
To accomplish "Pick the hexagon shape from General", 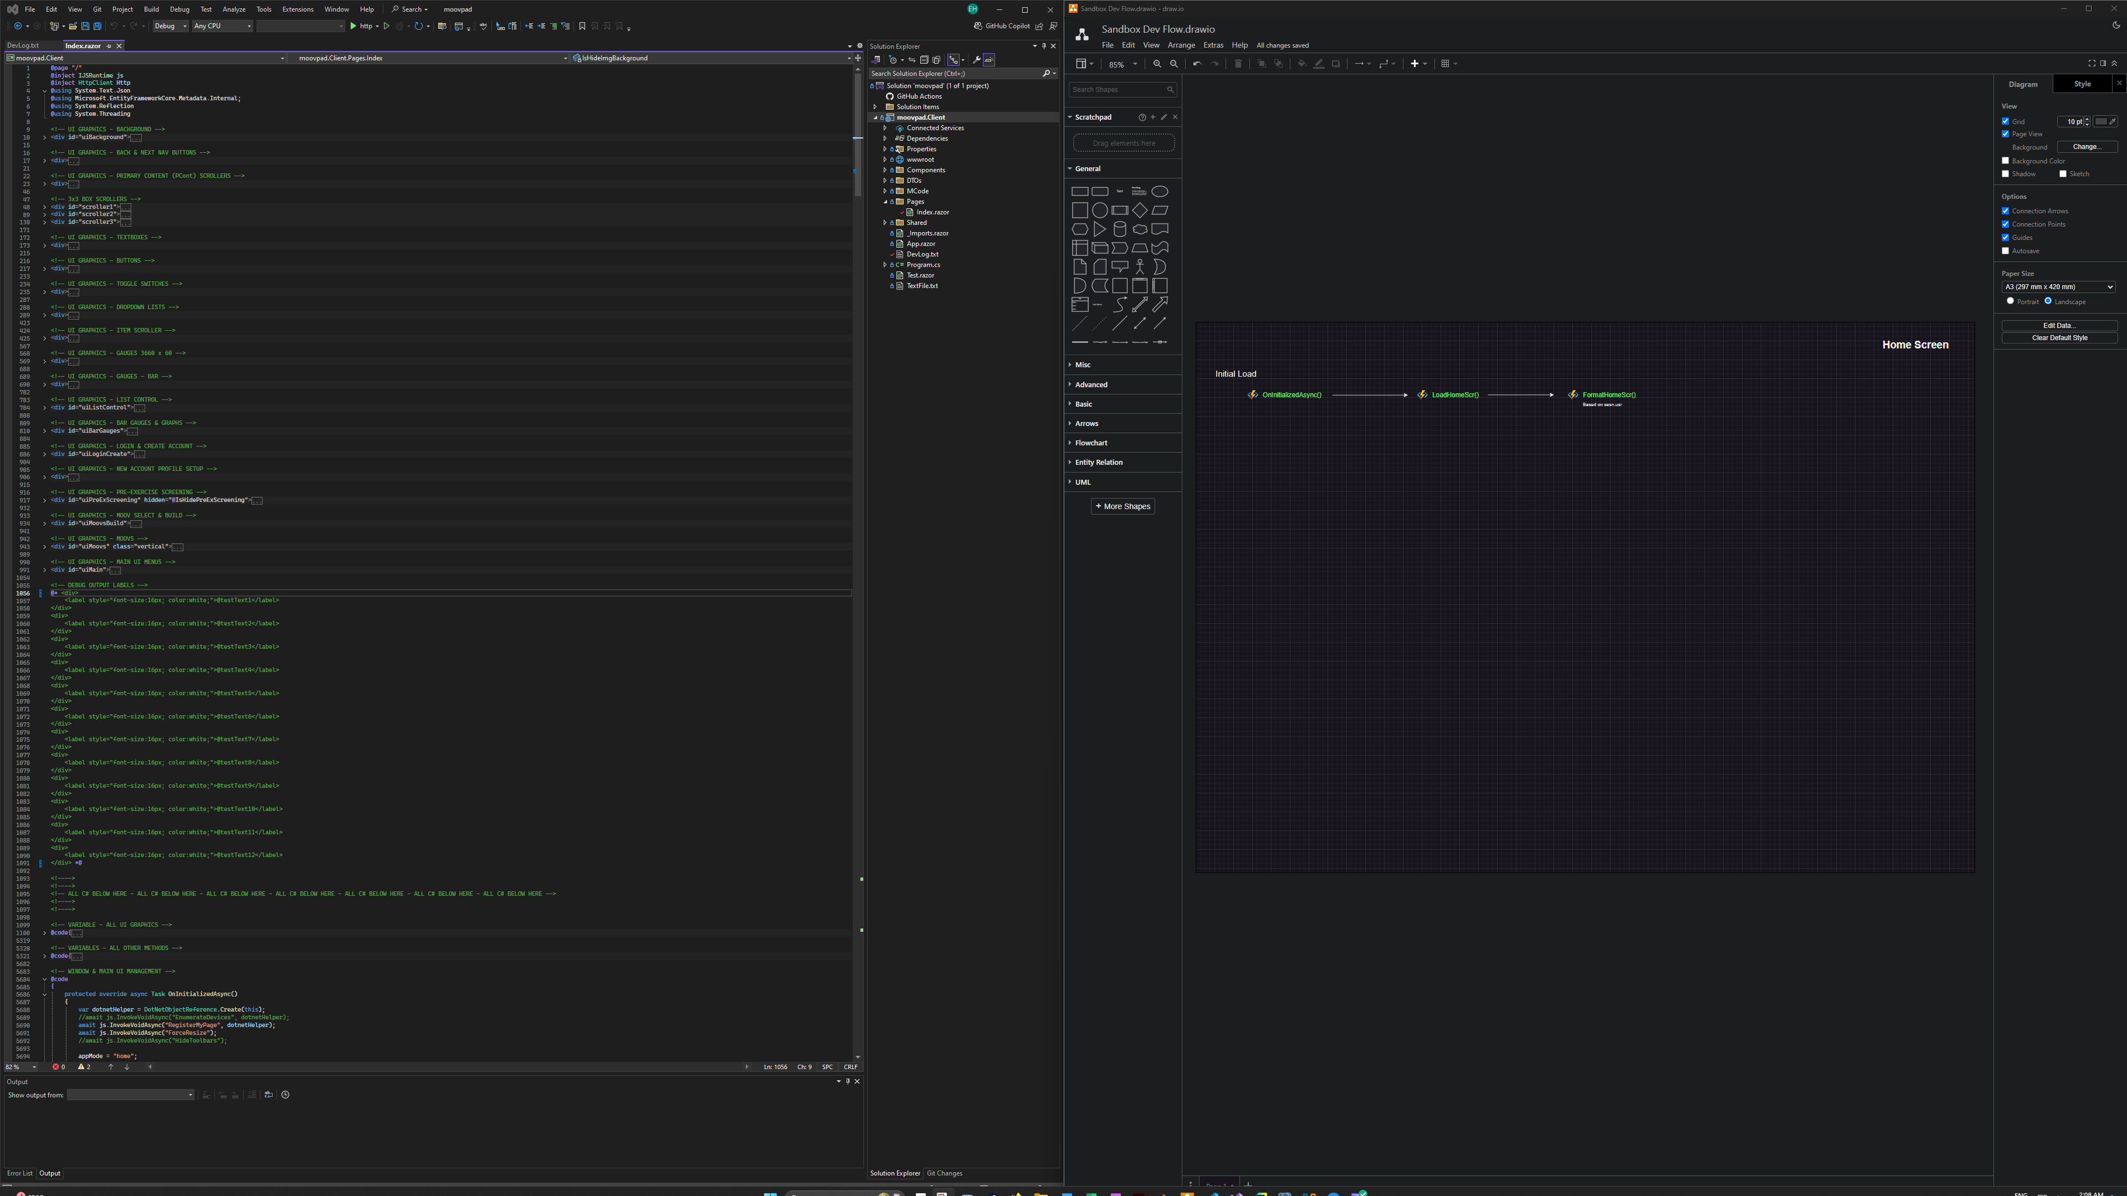I will pyautogui.click(x=1079, y=229).
